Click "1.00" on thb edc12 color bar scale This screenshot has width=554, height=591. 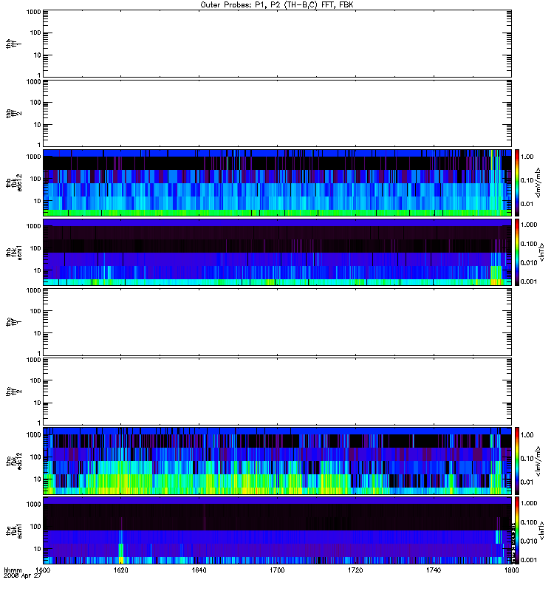pyautogui.click(x=527, y=157)
